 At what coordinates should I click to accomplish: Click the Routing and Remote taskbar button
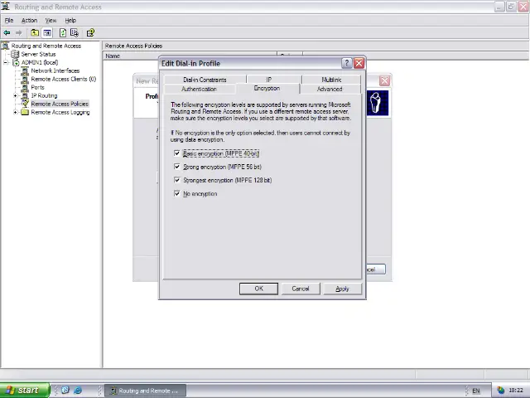pos(145,391)
